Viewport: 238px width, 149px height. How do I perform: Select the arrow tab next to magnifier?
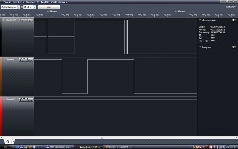[x=13, y=142]
